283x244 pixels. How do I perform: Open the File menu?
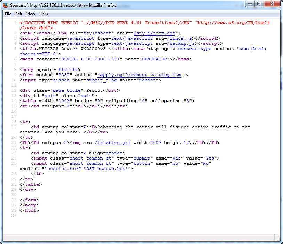click(x=8, y=14)
